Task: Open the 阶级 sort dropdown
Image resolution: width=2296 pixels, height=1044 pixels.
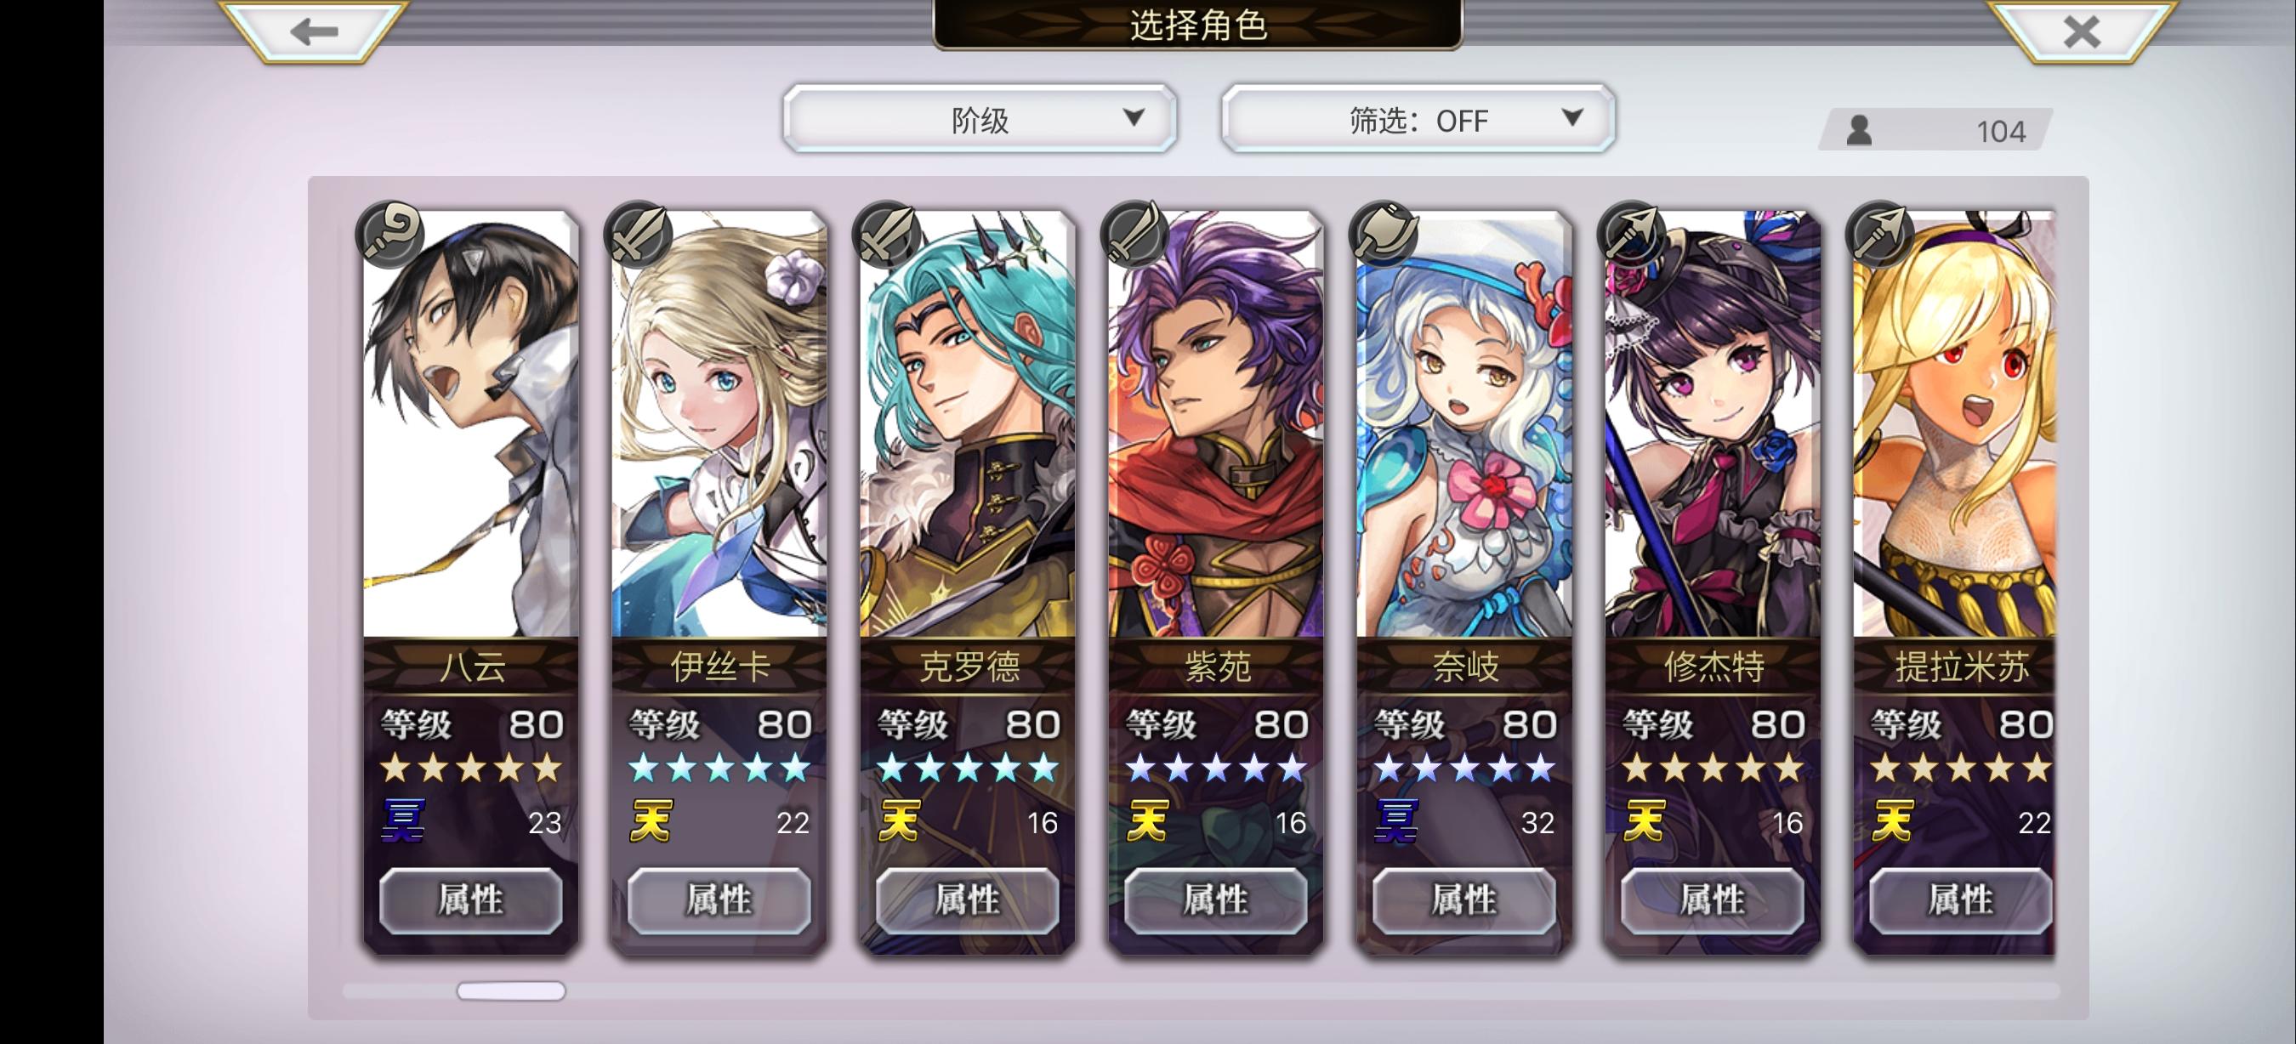Action: click(980, 119)
